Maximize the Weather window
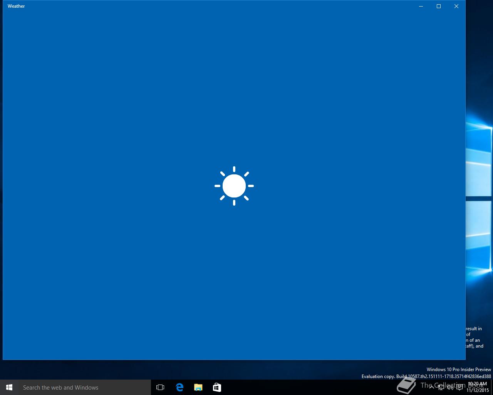 439,6
